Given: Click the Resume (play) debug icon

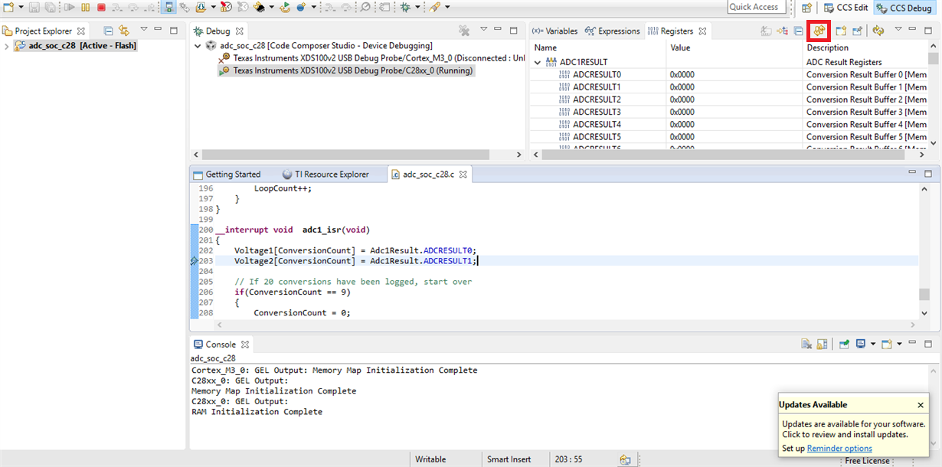Looking at the screenshot, I should 69,7.
